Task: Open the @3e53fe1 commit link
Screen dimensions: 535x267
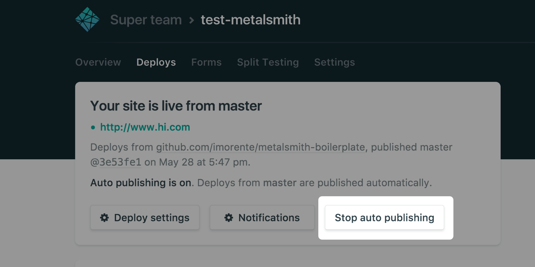Action: (x=116, y=162)
